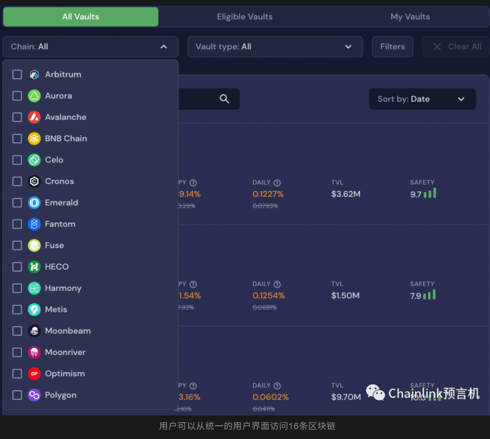Click the Avalanche red logo icon

click(34, 117)
